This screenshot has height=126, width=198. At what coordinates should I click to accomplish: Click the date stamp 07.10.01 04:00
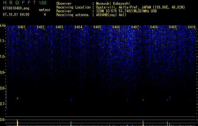coord(16,14)
